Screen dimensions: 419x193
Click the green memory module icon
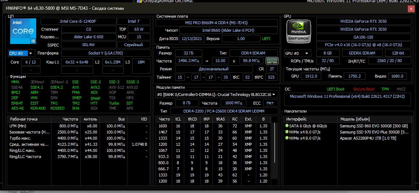pos(272,61)
